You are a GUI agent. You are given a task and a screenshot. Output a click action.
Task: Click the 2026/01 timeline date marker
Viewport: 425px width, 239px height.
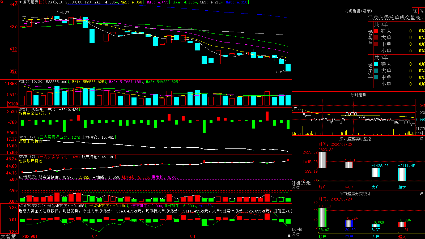pos(30,236)
